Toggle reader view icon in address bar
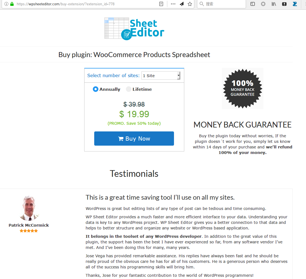 [x=161, y=4]
